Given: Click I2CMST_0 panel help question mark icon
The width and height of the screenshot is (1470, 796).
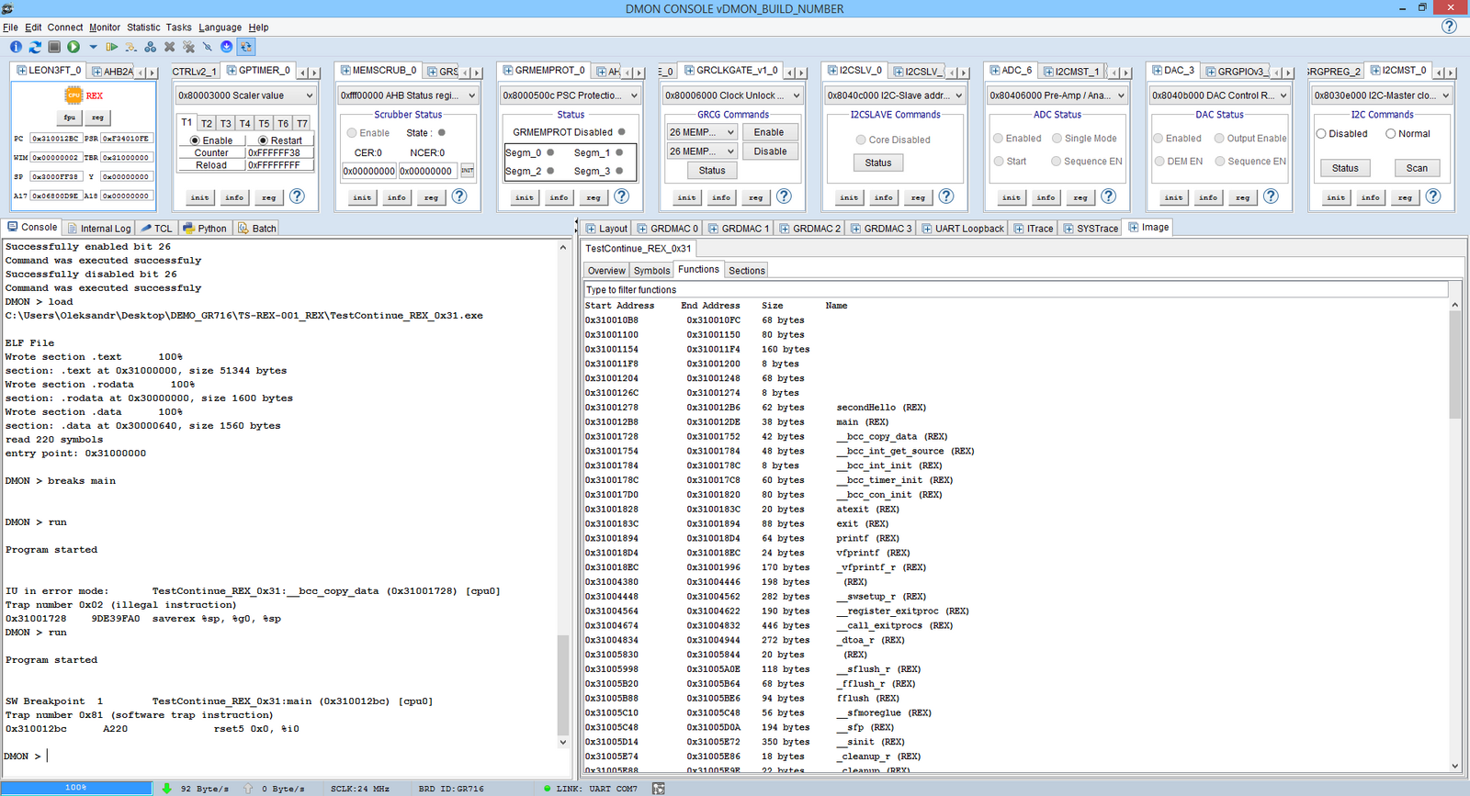Looking at the screenshot, I should tap(1433, 196).
